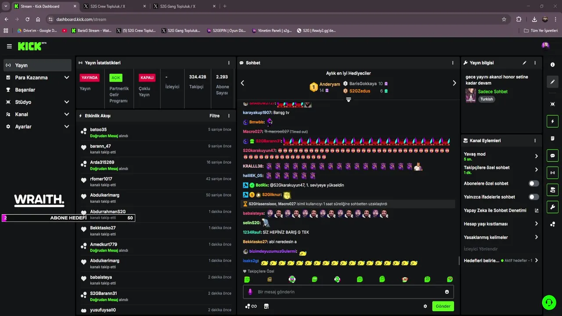
Task: Click the pencil icon in the right sidebar
Action: tap(552, 82)
